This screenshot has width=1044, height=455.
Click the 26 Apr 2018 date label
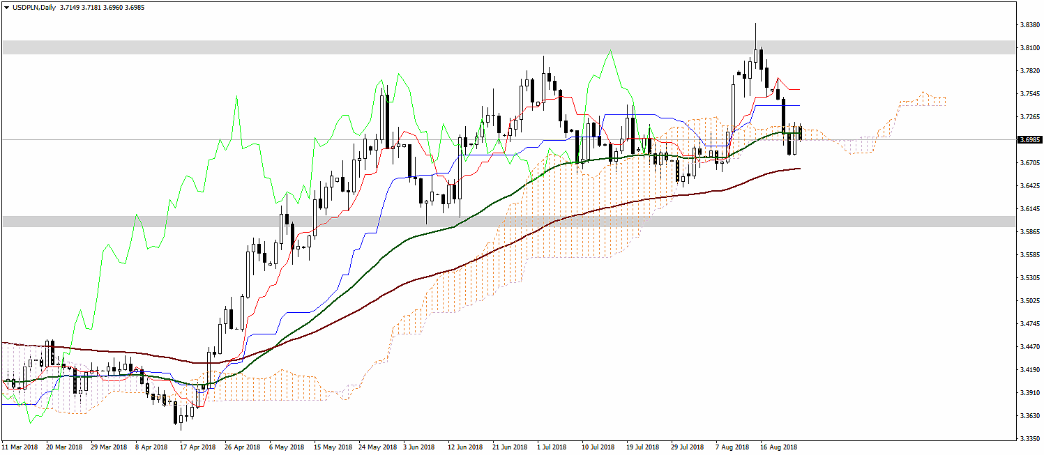[x=243, y=447]
